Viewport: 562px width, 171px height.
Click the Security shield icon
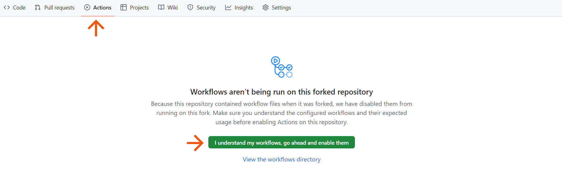pos(190,8)
